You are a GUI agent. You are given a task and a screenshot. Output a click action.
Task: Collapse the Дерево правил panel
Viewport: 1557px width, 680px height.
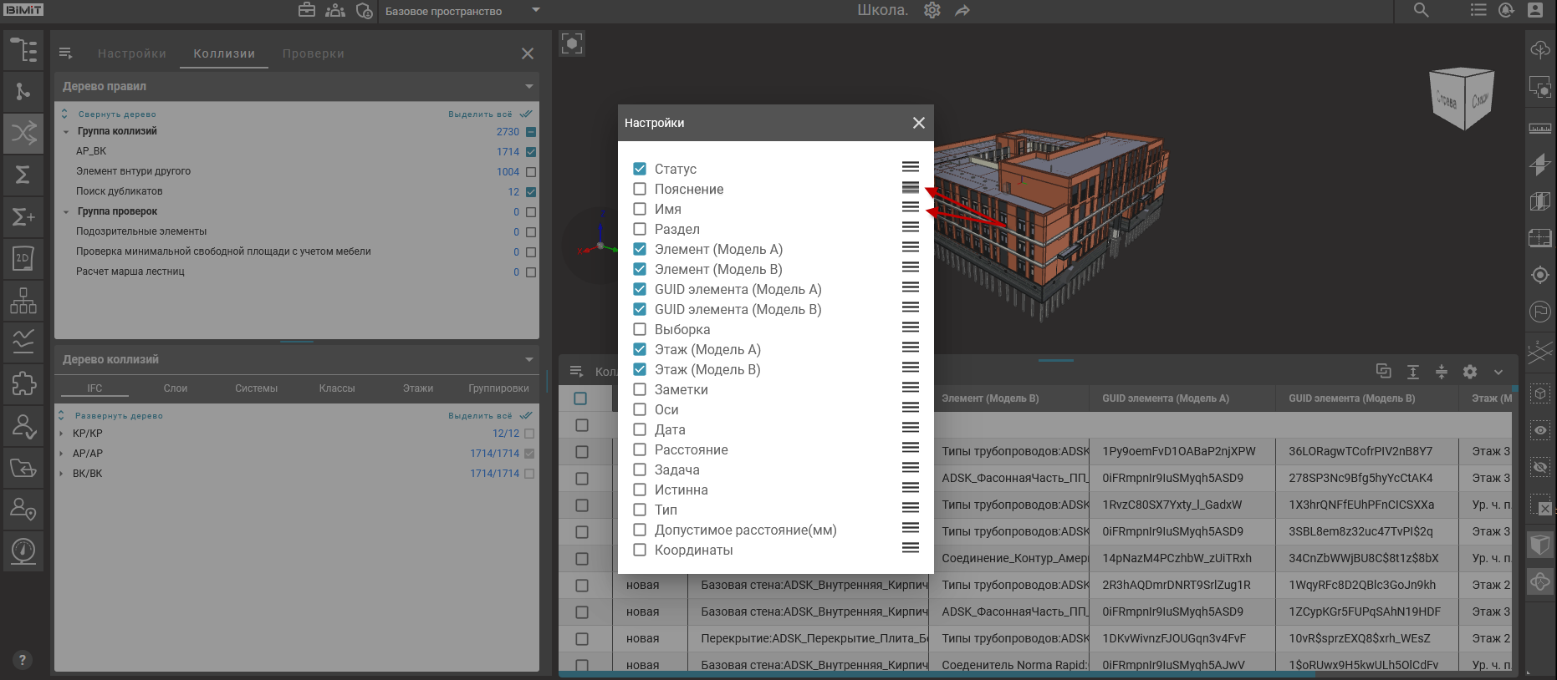528,87
